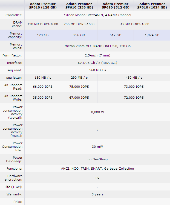This screenshot has height=205, width=170.
Task: Click the 150 MB / s cell
Action: click(43, 78)
